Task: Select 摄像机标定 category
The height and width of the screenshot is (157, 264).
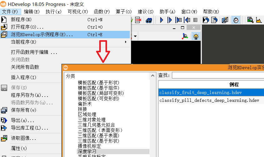Action: (x=89, y=146)
